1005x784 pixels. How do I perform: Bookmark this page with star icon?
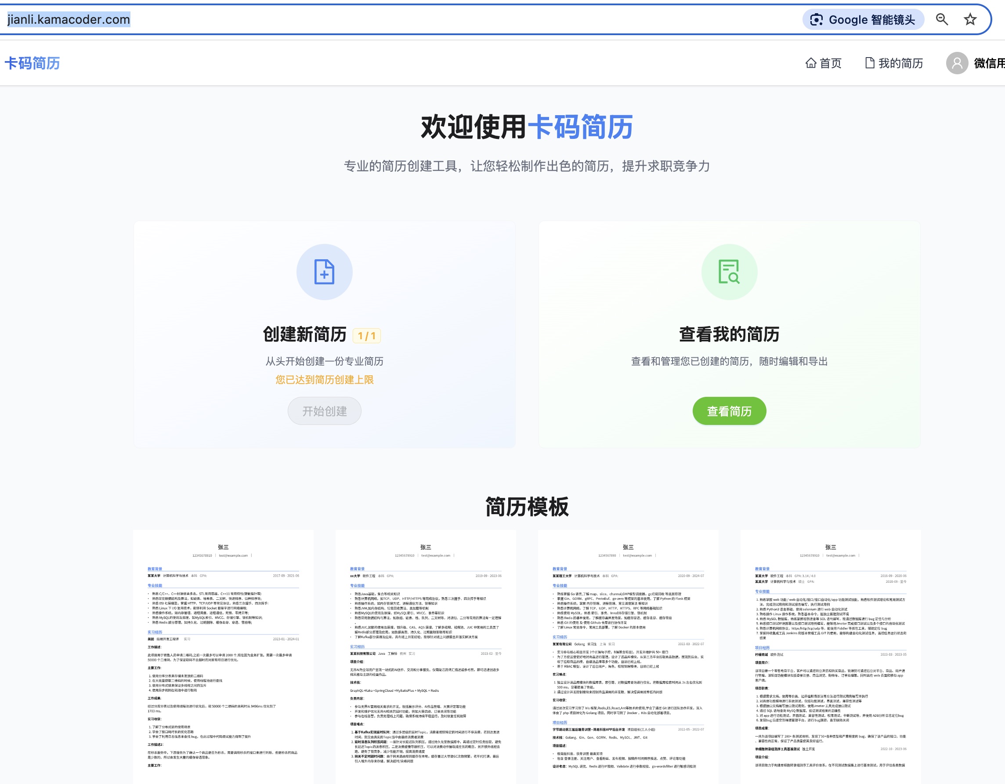point(970,19)
